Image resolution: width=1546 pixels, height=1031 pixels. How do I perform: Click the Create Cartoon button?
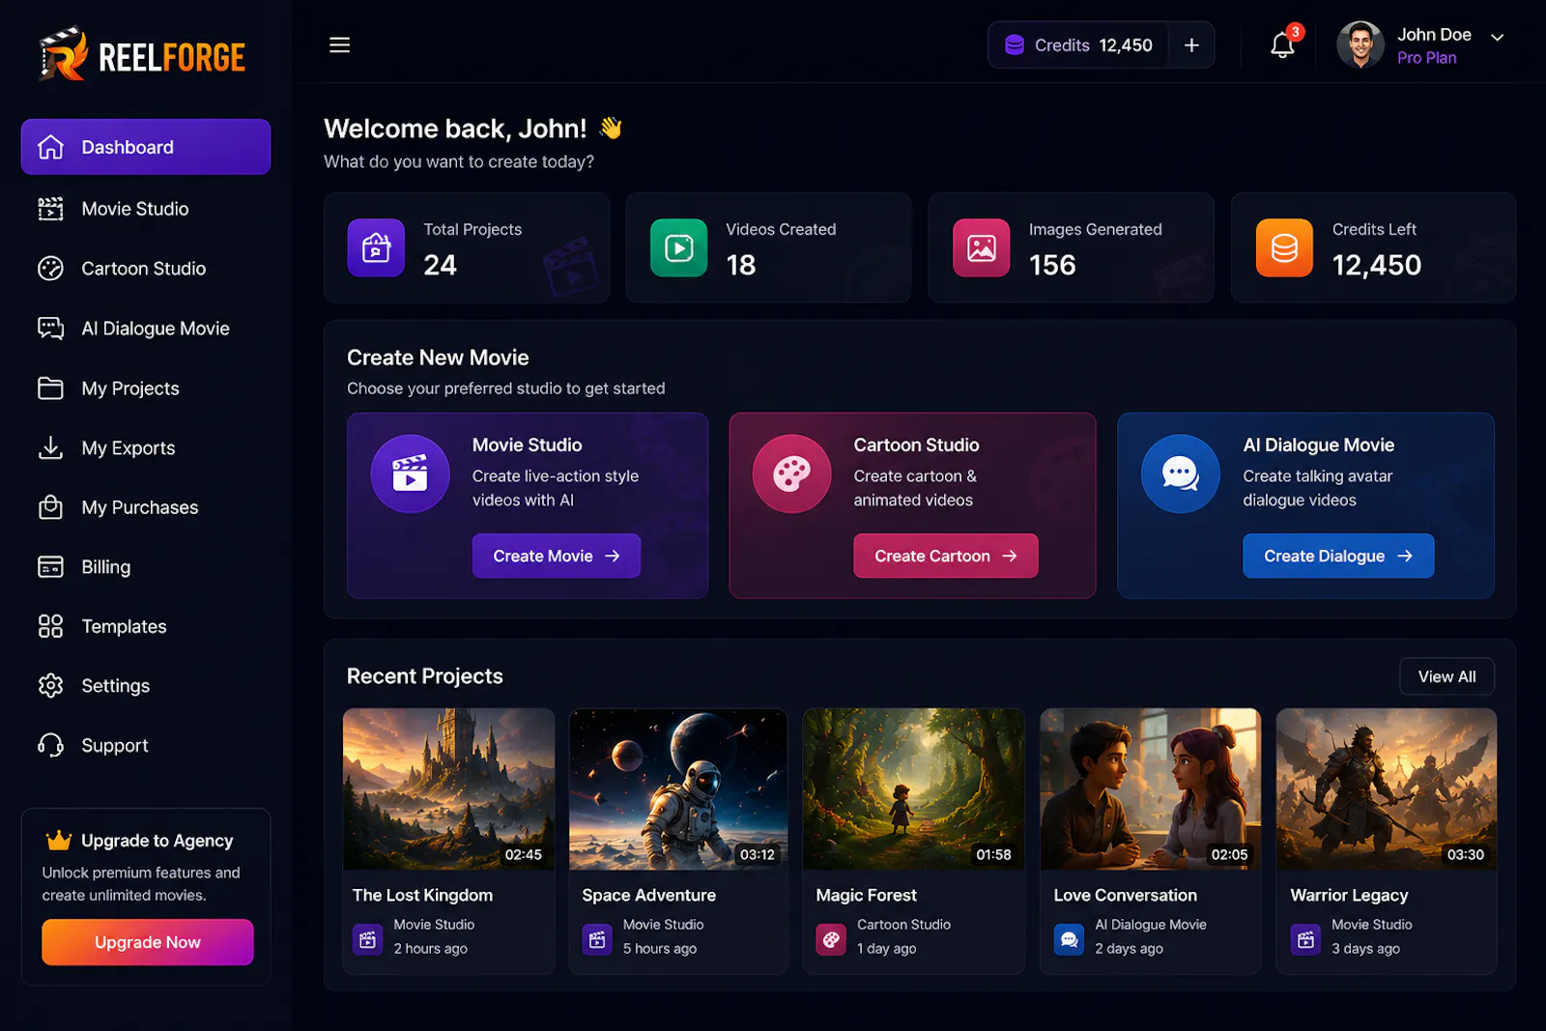click(x=946, y=556)
